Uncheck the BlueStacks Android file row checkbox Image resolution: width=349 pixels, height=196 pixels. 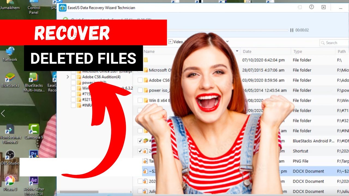140,141
